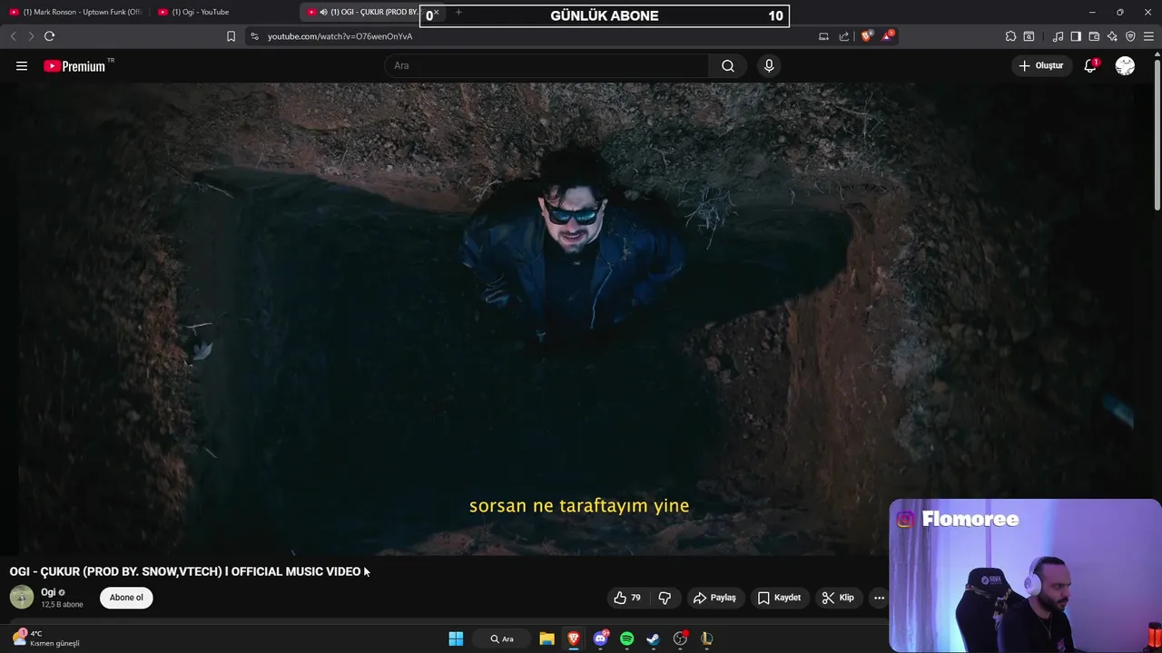Open the music note playlist icon

click(1058, 36)
